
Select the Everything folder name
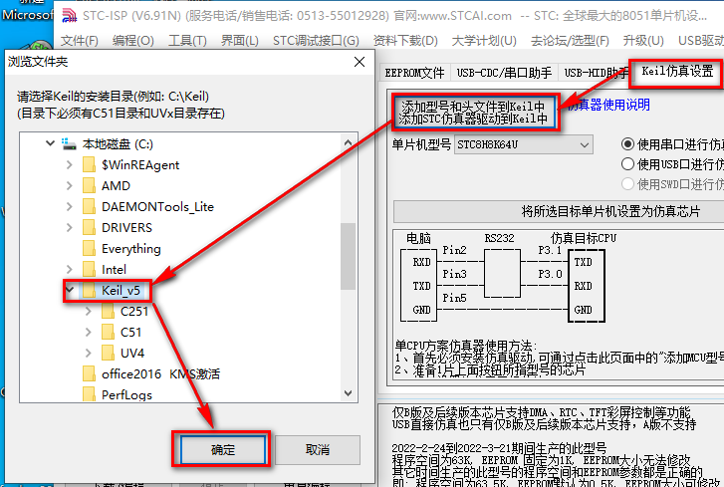[x=131, y=249]
